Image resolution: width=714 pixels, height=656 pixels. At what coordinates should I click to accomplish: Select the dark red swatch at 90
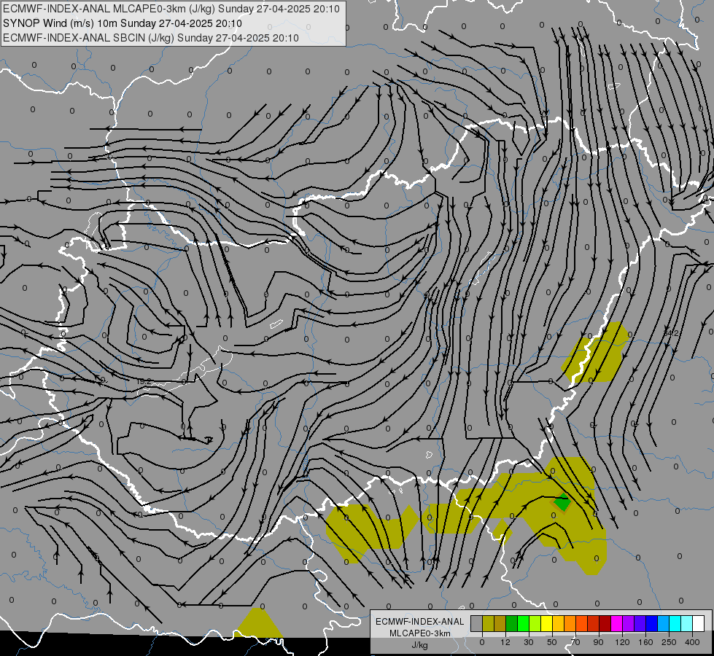605,623
